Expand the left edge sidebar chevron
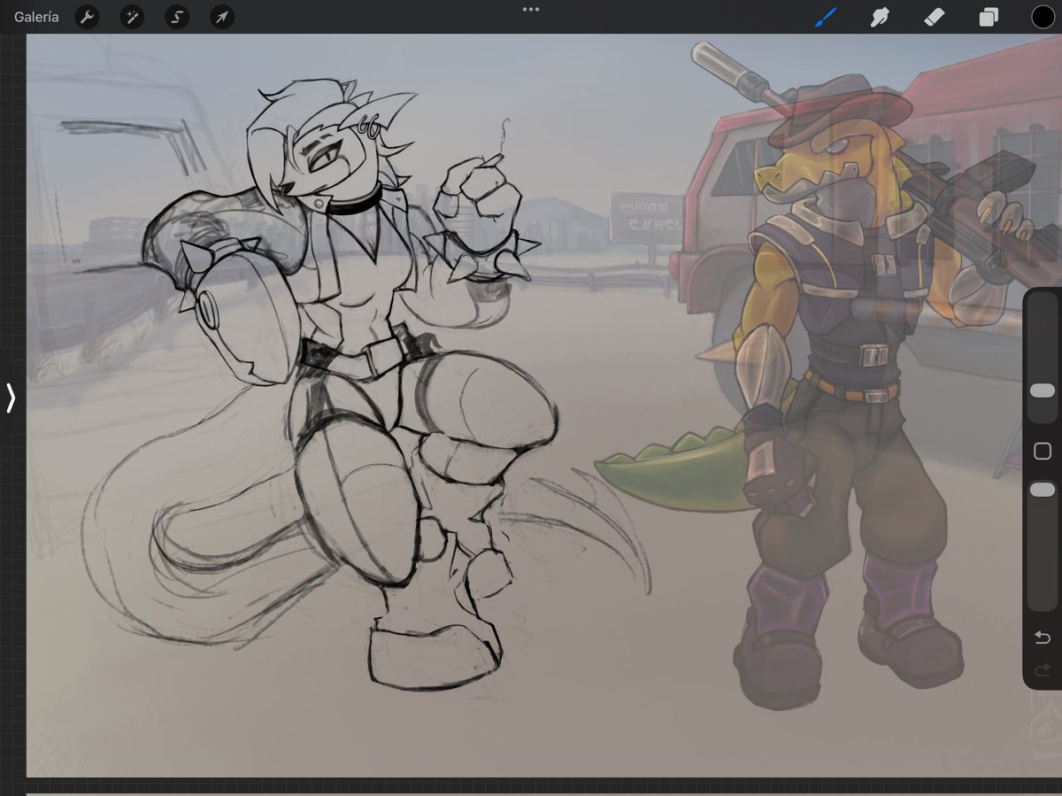Screen dimensions: 1062x796 (x=11, y=398)
